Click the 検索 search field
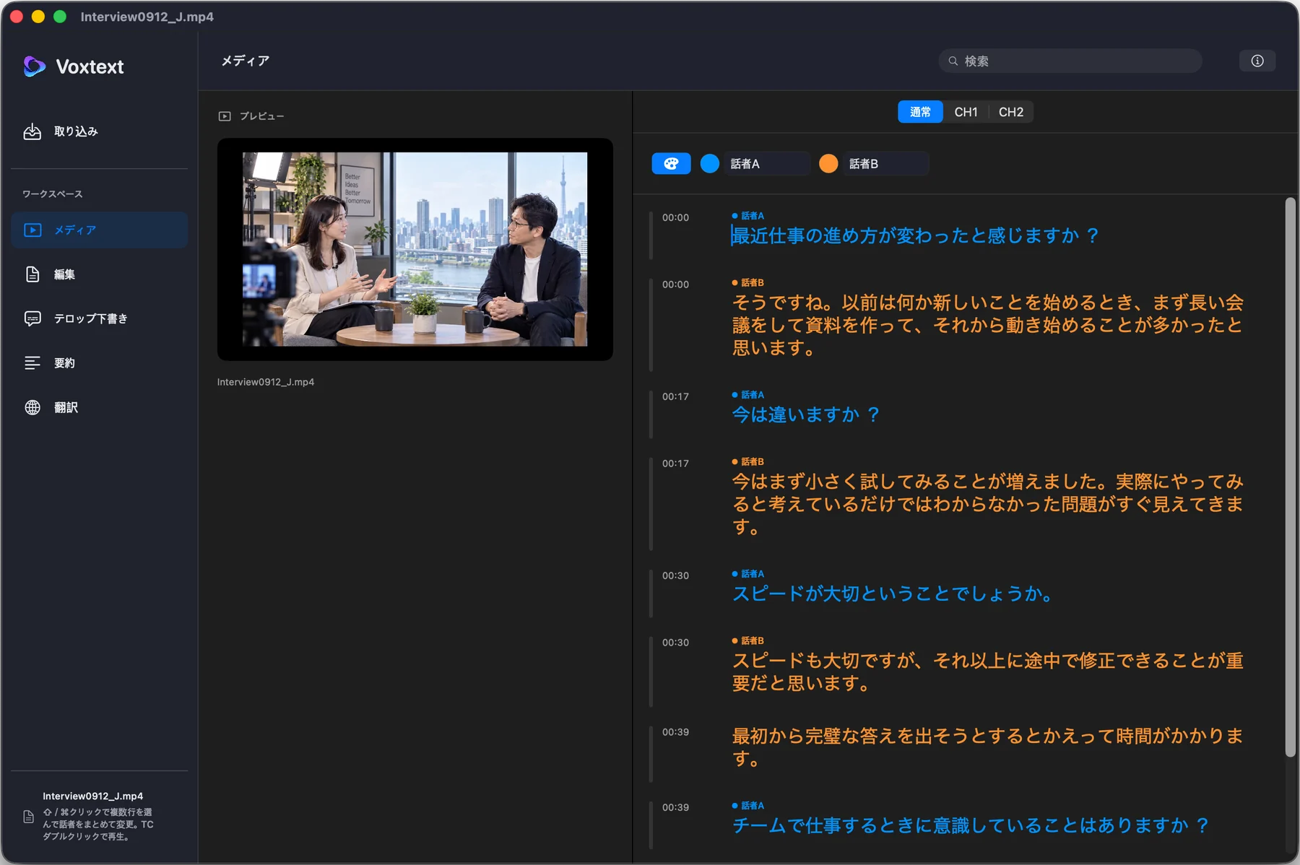The height and width of the screenshot is (865, 1300). (1070, 61)
